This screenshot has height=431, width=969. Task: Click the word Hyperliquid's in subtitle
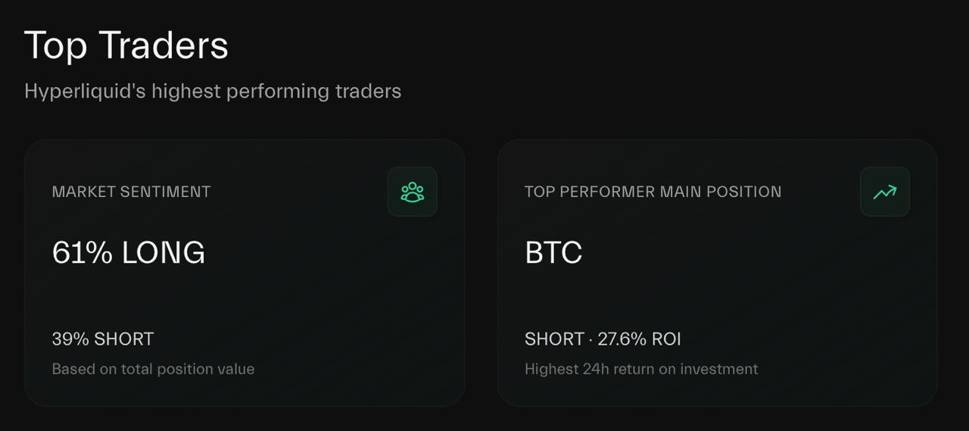coord(85,91)
